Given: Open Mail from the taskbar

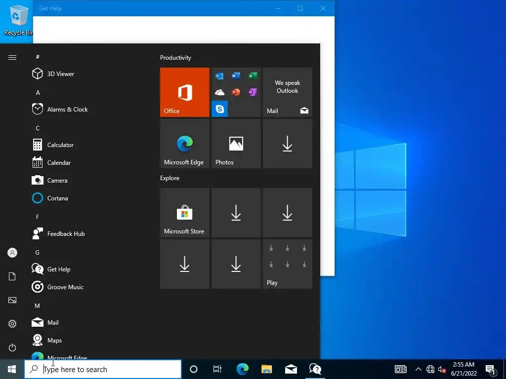Looking at the screenshot, I should click(x=291, y=369).
